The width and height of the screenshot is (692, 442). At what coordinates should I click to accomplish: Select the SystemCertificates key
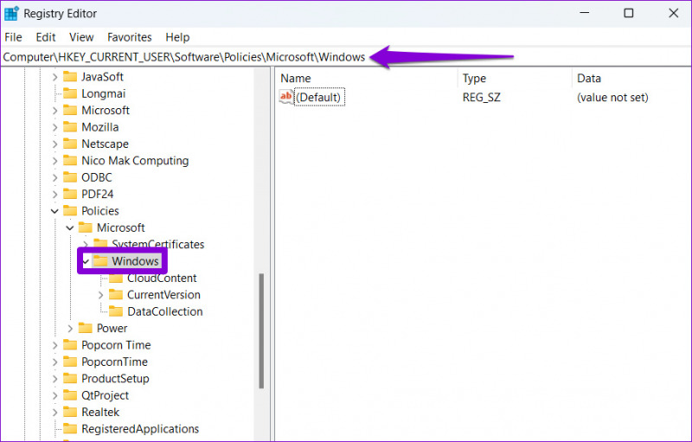click(x=157, y=245)
